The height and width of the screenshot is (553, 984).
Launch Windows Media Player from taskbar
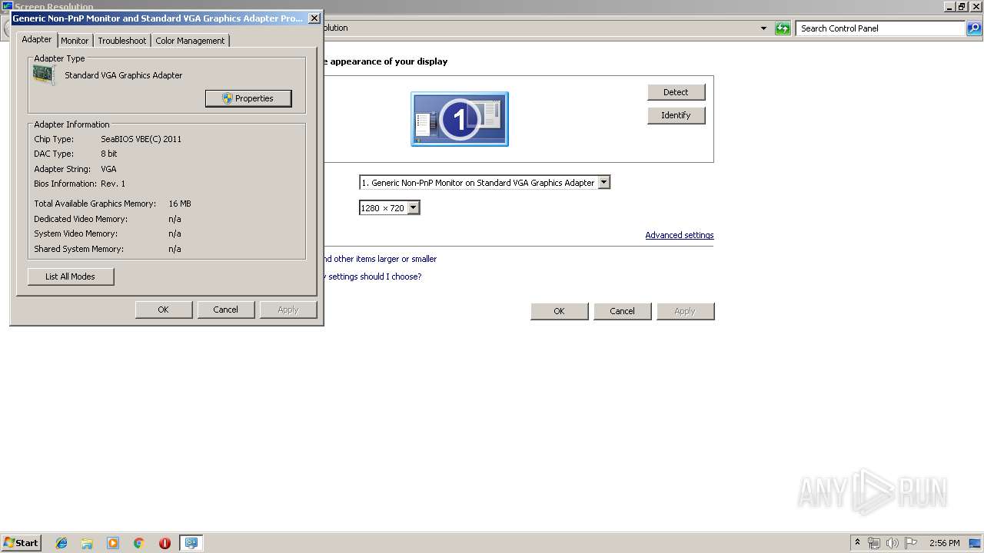click(113, 543)
